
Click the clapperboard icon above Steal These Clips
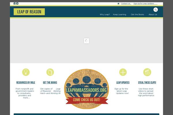pos(147,72)
